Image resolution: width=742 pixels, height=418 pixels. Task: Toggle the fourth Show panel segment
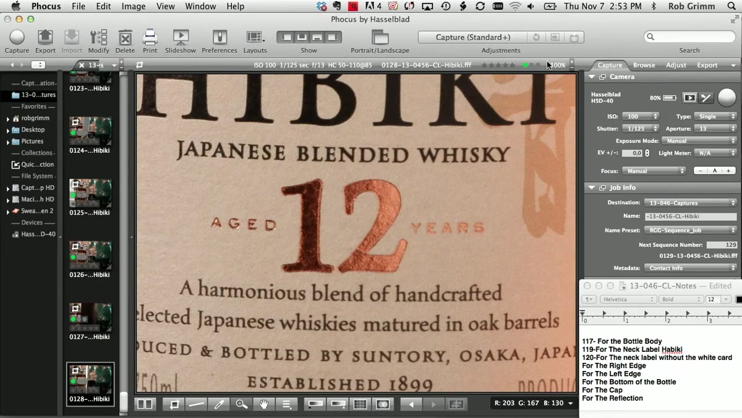click(334, 37)
